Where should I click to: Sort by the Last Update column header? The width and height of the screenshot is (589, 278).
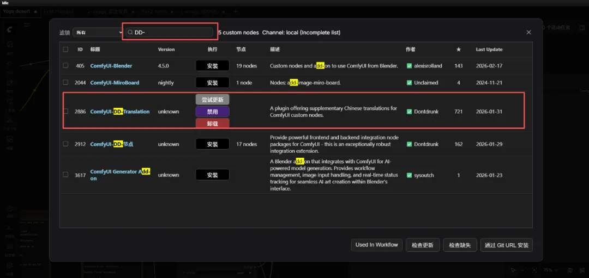click(x=489, y=50)
